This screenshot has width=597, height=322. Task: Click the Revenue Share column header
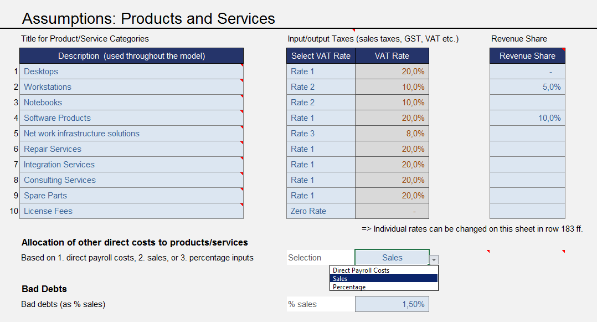527,55
